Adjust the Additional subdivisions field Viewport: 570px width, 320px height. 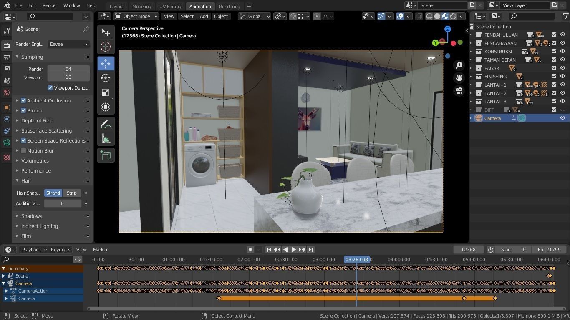coord(63,203)
